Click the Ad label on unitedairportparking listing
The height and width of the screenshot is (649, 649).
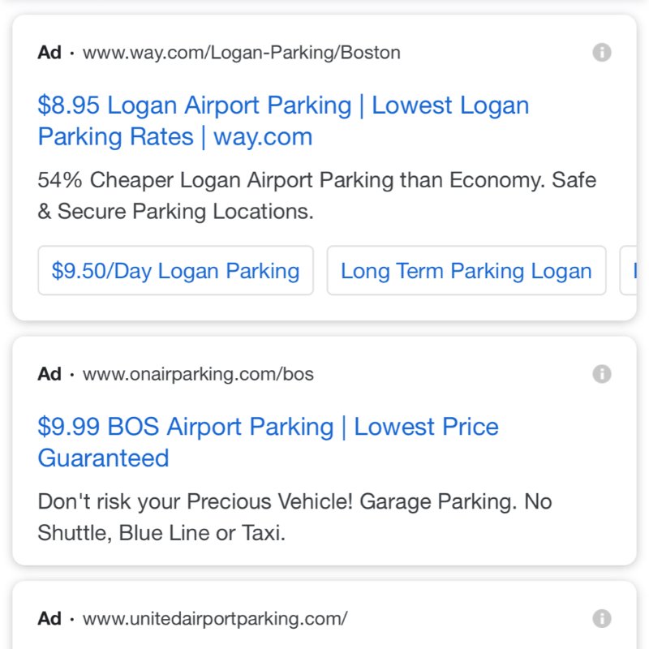pyautogui.click(x=49, y=619)
